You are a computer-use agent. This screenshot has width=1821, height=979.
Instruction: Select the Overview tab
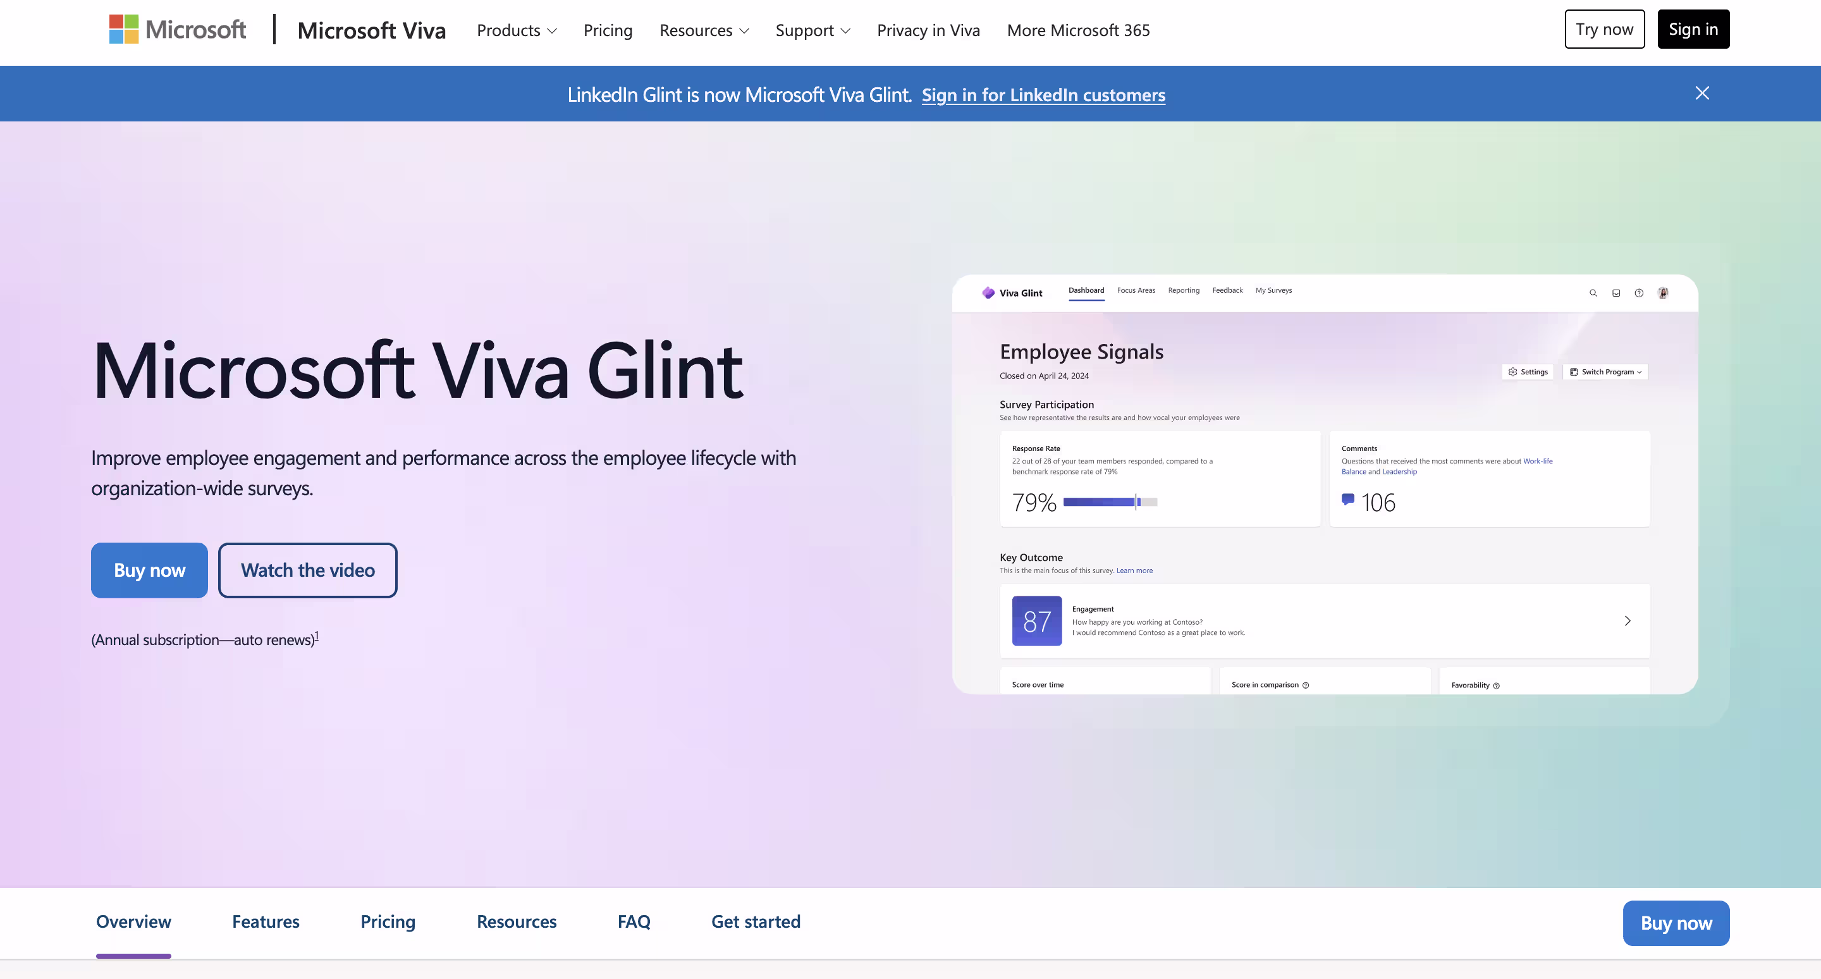[x=133, y=921]
